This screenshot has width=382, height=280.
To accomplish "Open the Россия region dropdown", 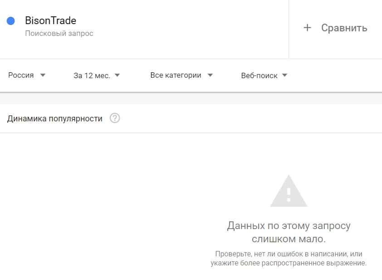I will coord(27,75).
